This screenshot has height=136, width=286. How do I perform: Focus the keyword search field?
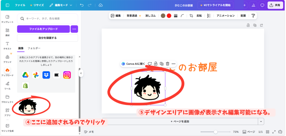coord(47,18)
